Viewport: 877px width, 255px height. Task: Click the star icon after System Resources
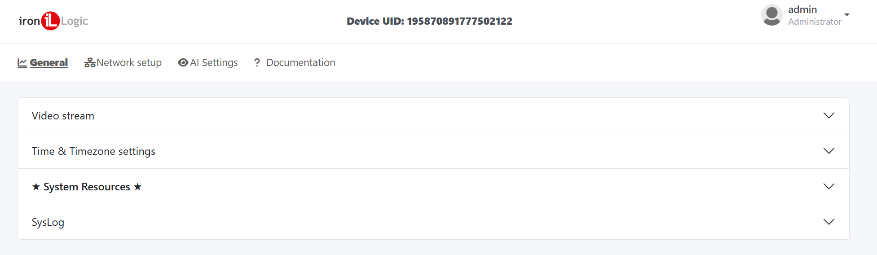pyautogui.click(x=138, y=187)
